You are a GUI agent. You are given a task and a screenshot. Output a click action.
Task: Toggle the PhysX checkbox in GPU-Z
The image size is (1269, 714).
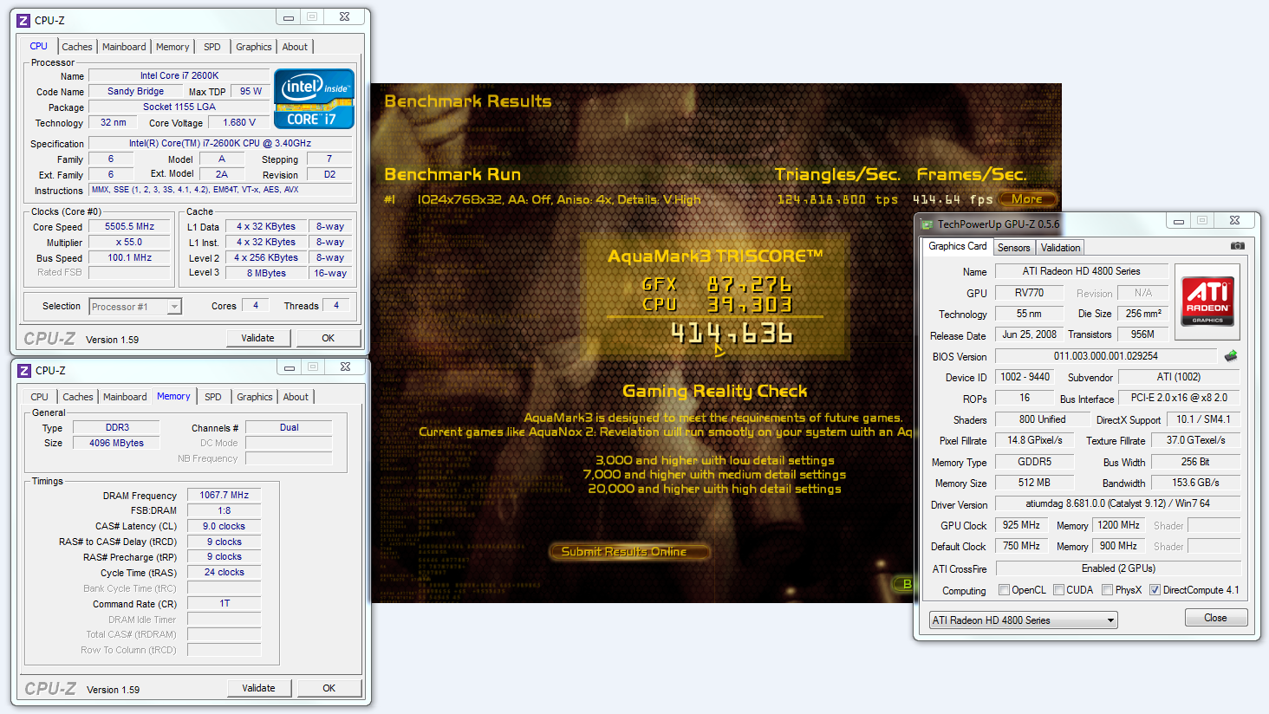pyautogui.click(x=1107, y=590)
